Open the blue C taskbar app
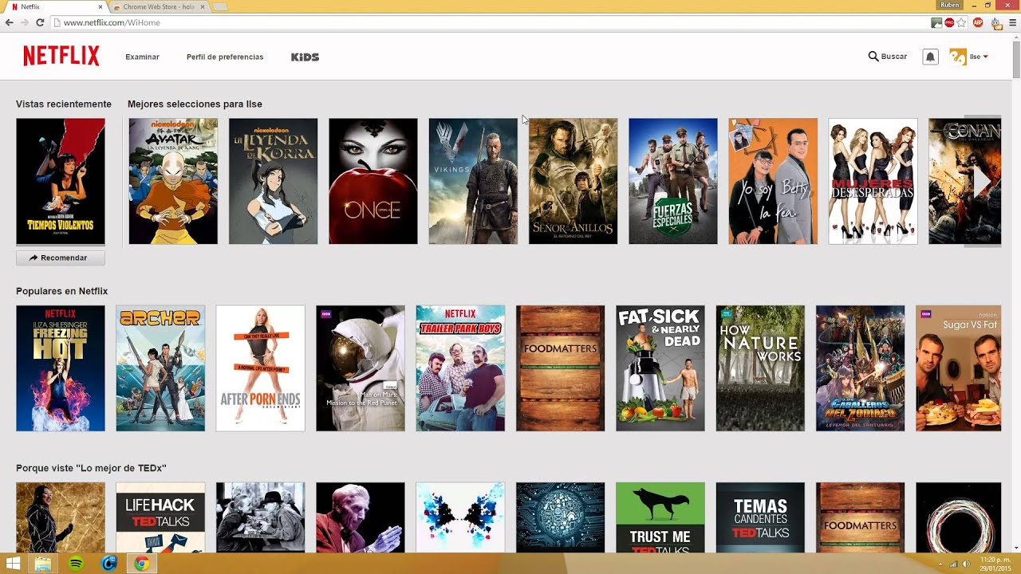 click(109, 564)
